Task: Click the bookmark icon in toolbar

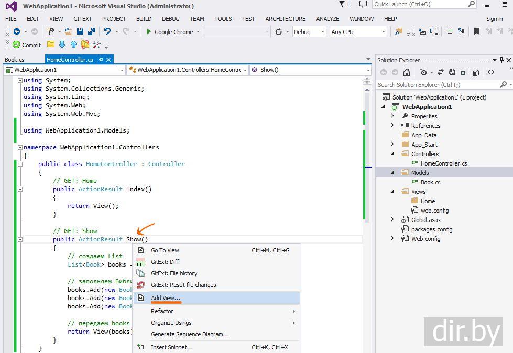Action: point(476,32)
